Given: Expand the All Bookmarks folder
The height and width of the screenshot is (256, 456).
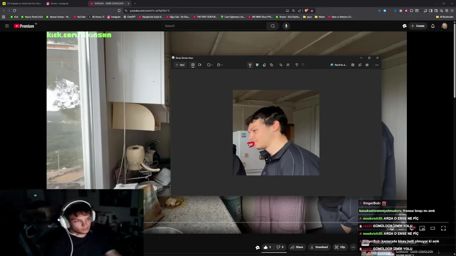Looking at the screenshot, I should coord(445,17).
